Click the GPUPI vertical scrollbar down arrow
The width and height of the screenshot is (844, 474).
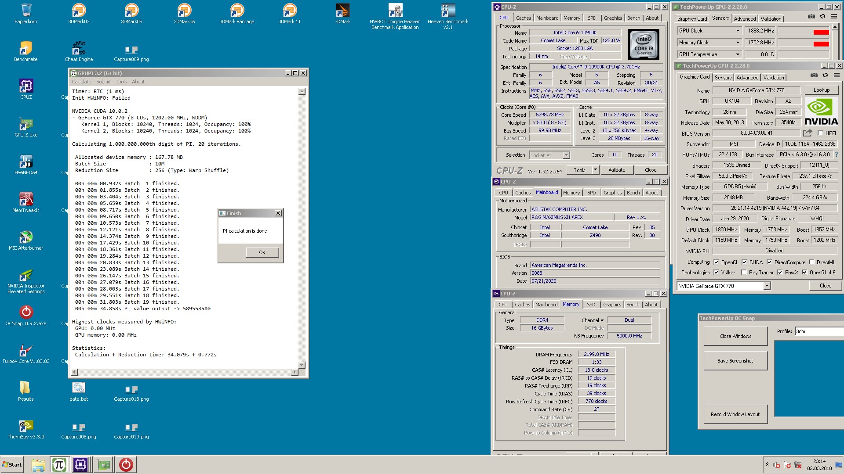302,365
